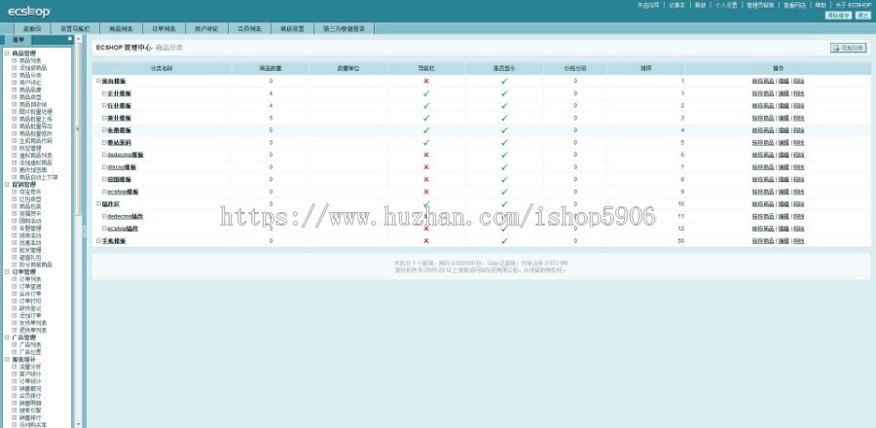The image size is (876, 428).
Task: Click tree icon before ecshop插件
Action: [104, 229]
